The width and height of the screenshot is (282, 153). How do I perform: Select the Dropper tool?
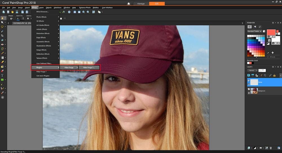click(x=2, y=31)
